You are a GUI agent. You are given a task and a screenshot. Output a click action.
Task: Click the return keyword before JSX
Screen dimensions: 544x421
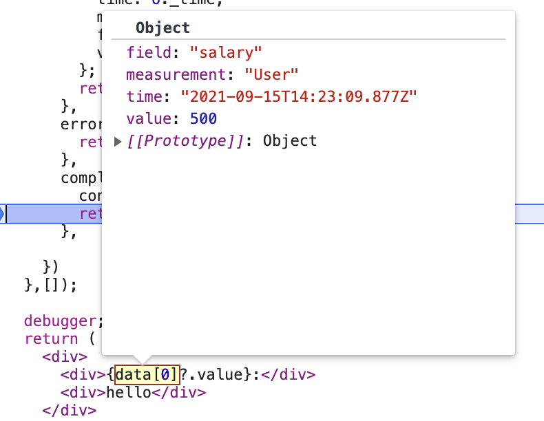coord(52,339)
